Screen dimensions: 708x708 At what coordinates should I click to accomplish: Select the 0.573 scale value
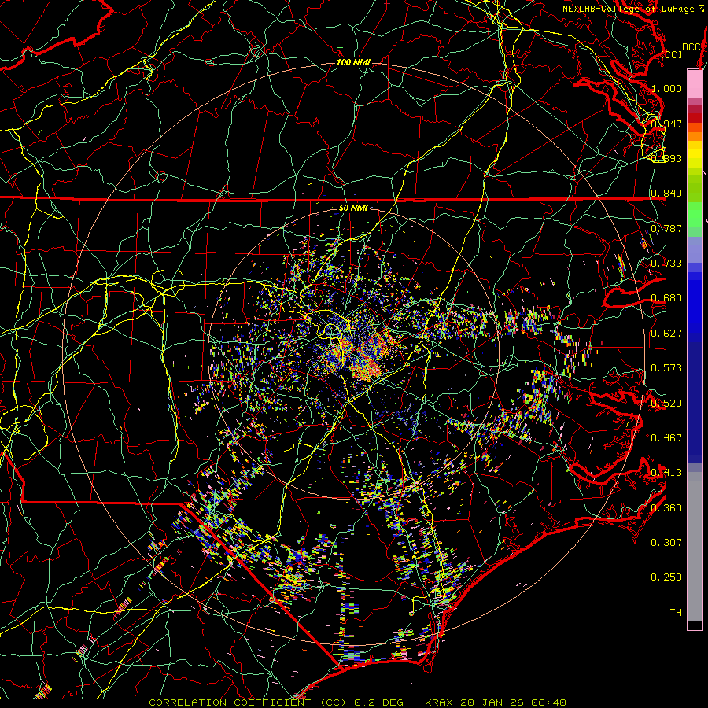tap(666, 368)
